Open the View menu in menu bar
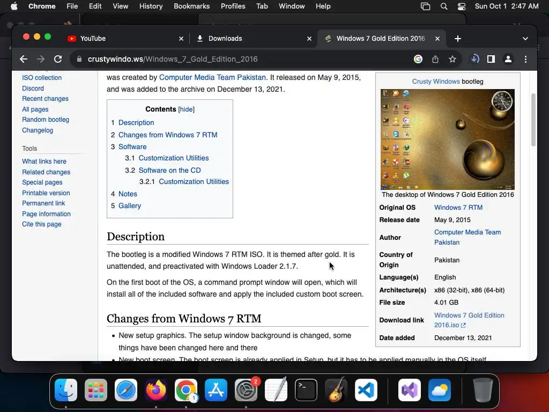549x412 pixels. pyautogui.click(x=120, y=6)
